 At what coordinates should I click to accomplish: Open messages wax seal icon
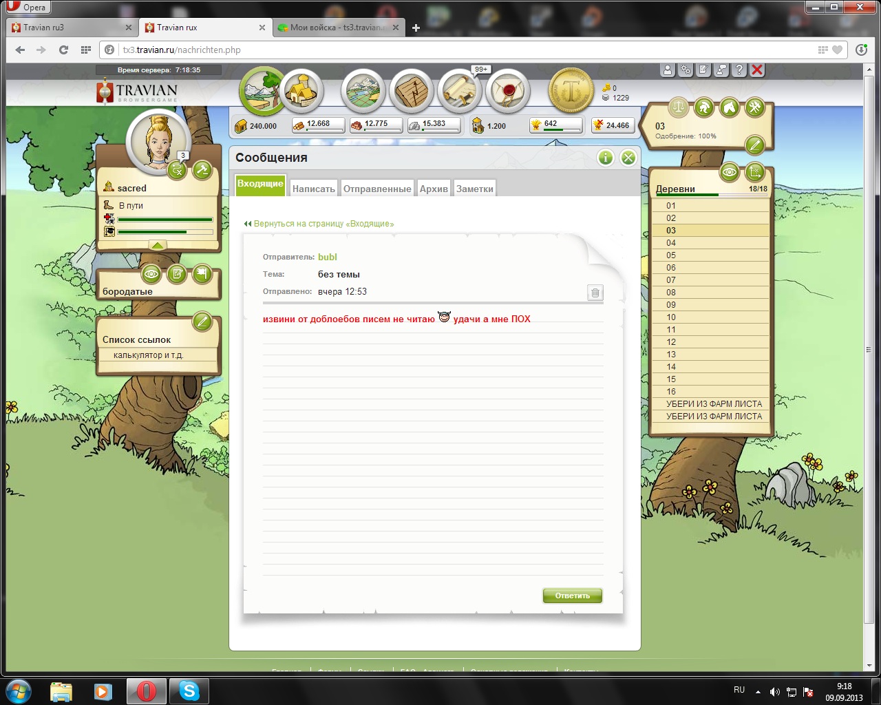click(508, 91)
